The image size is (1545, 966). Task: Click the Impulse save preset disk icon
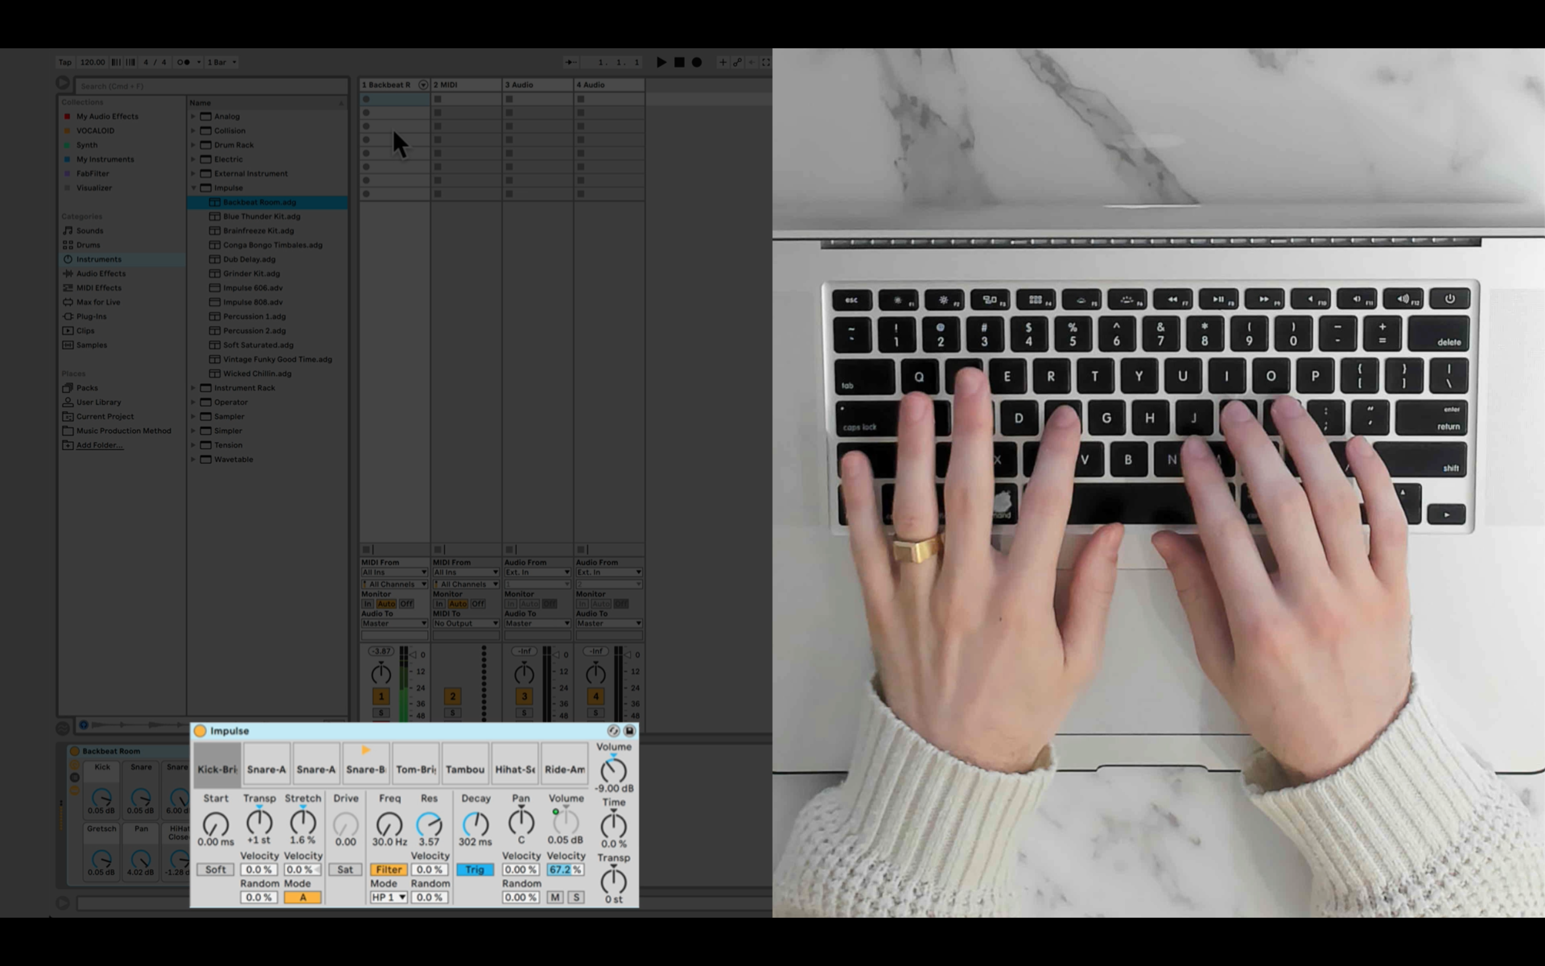point(629,730)
